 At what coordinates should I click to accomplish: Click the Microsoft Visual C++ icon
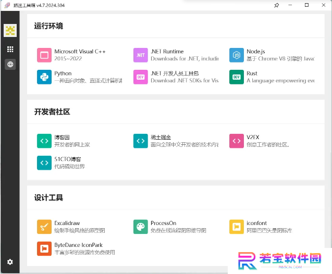(44, 55)
